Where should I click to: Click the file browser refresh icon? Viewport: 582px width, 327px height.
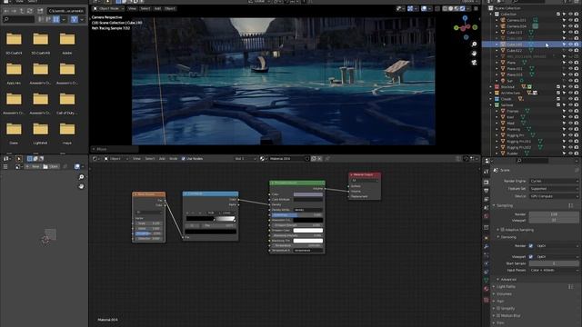[x=31, y=11]
